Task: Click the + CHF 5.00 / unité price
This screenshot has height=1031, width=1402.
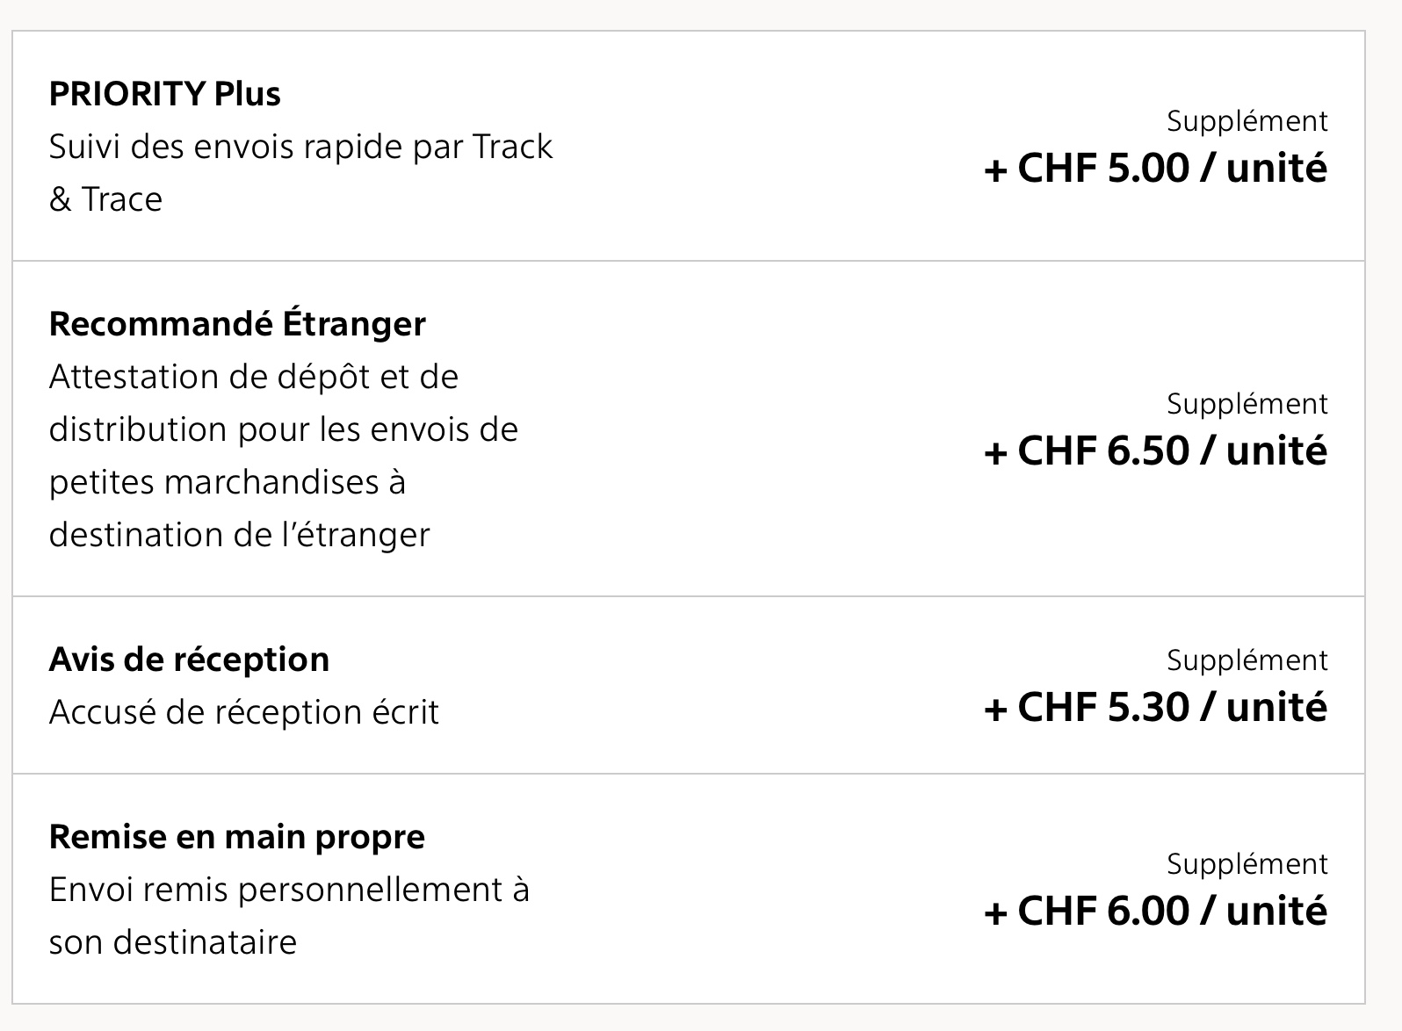Action: [x=1155, y=168]
